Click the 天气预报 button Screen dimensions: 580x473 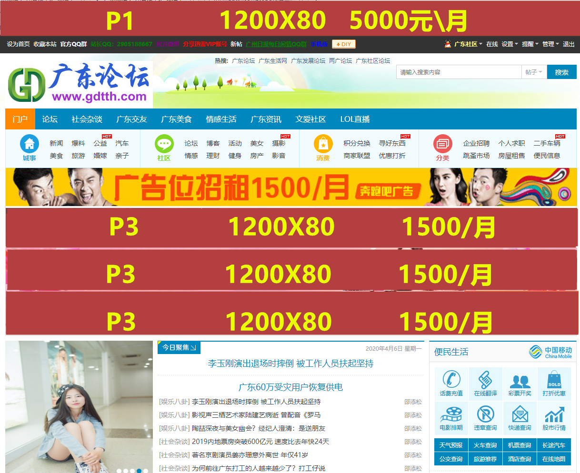(451, 445)
